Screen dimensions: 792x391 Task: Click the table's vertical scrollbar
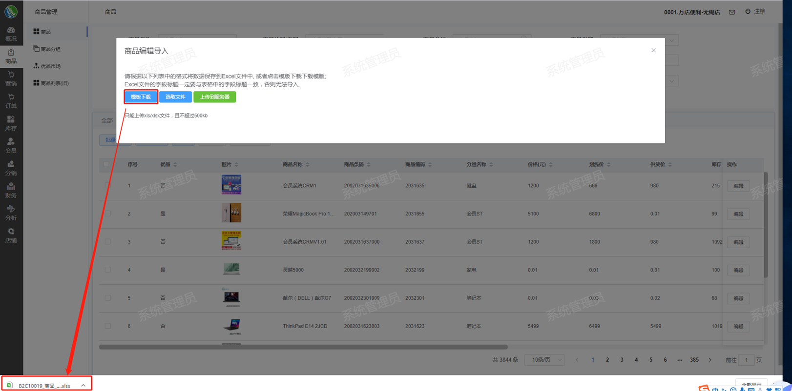tap(766, 225)
